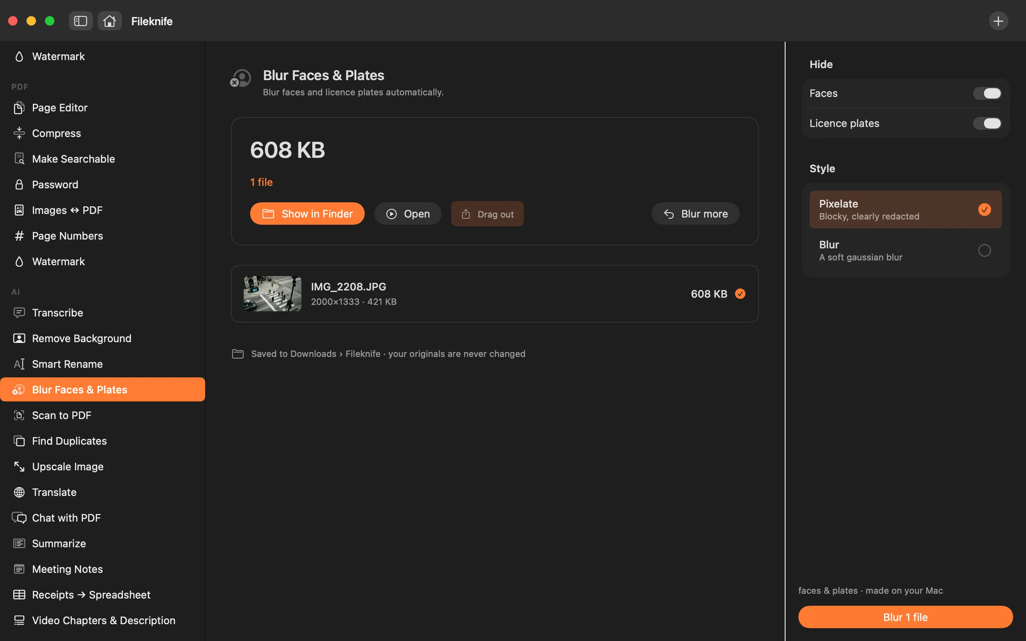This screenshot has width=1026, height=641.
Task: Toggle the sidebar panel icon
Action: pyautogui.click(x=81, y=21)
